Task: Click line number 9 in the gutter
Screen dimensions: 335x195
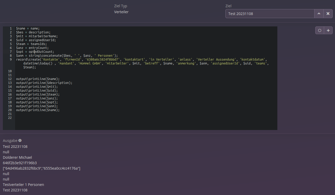Action: 10,60
